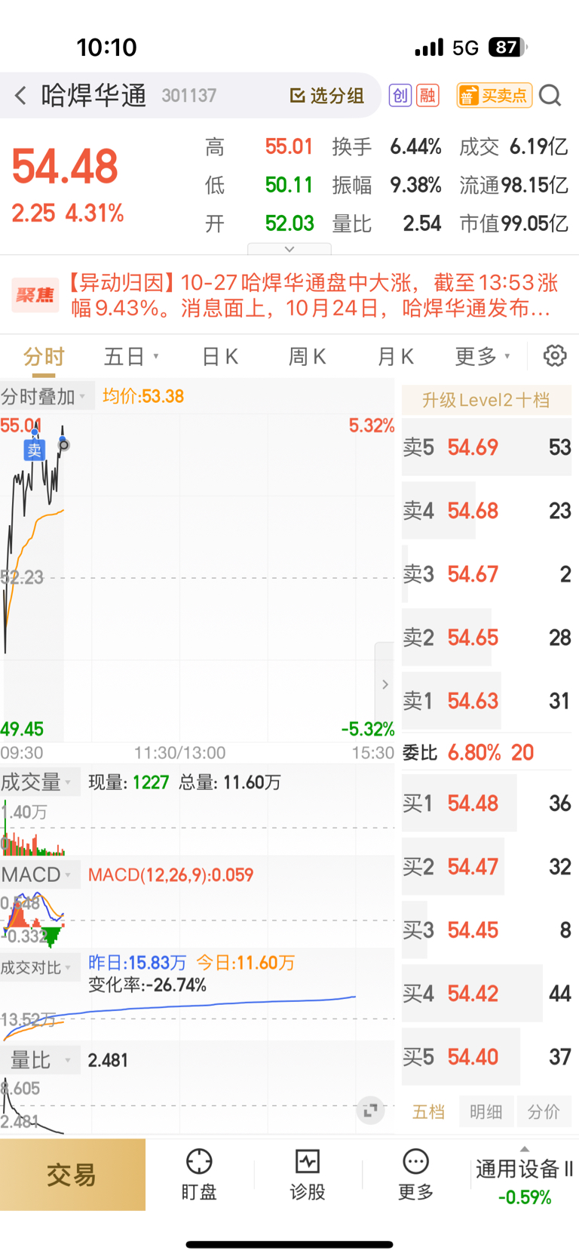Select the 分时 tab
Screen dimensions: 579x1260
44,356
